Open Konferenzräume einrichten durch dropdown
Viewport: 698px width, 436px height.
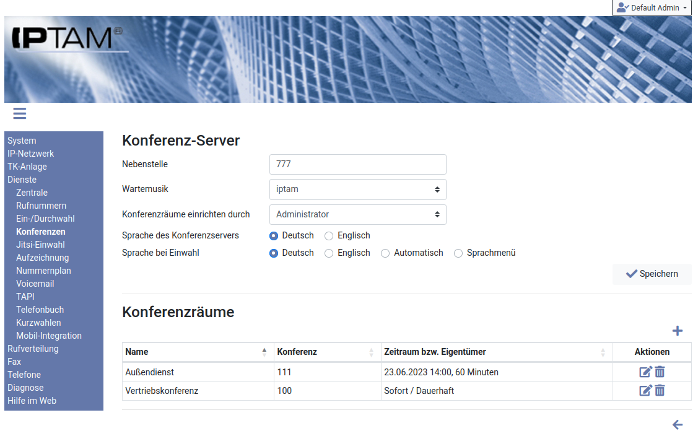[357, 214]
